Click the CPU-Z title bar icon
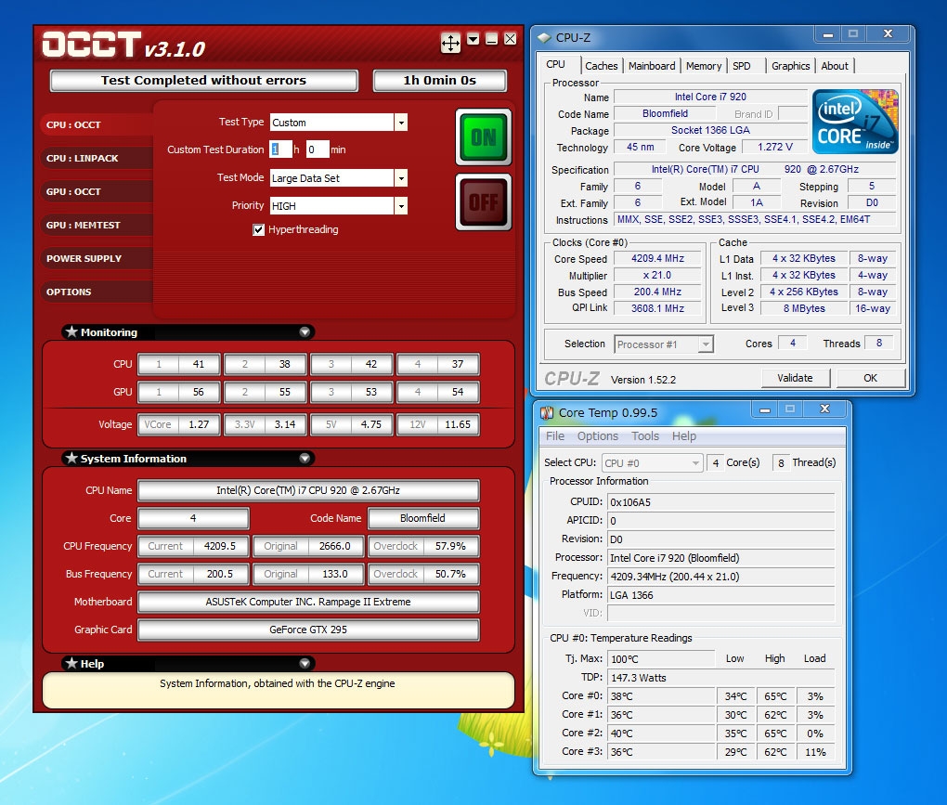The image size is (947, 805). coord(545,37)
